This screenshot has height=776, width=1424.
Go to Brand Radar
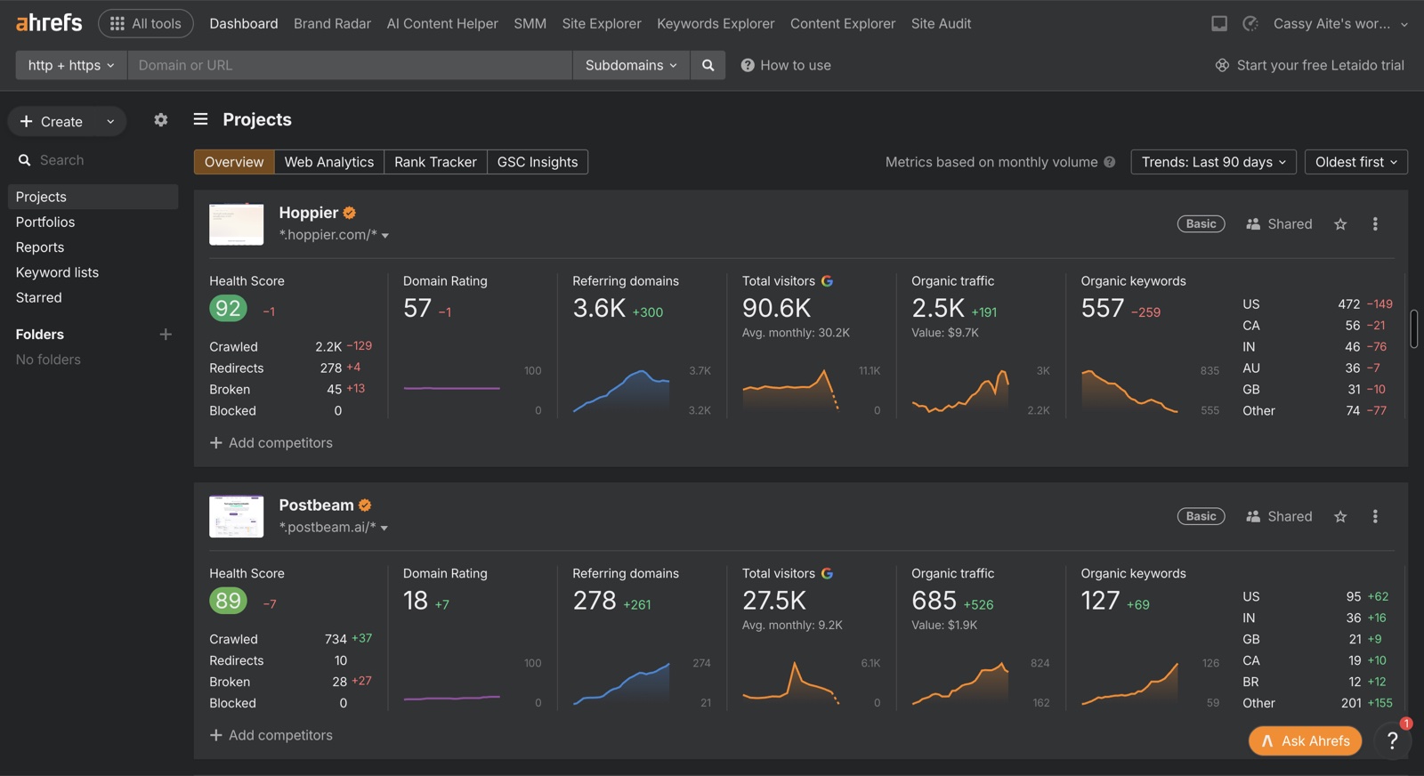pos(332,23)
